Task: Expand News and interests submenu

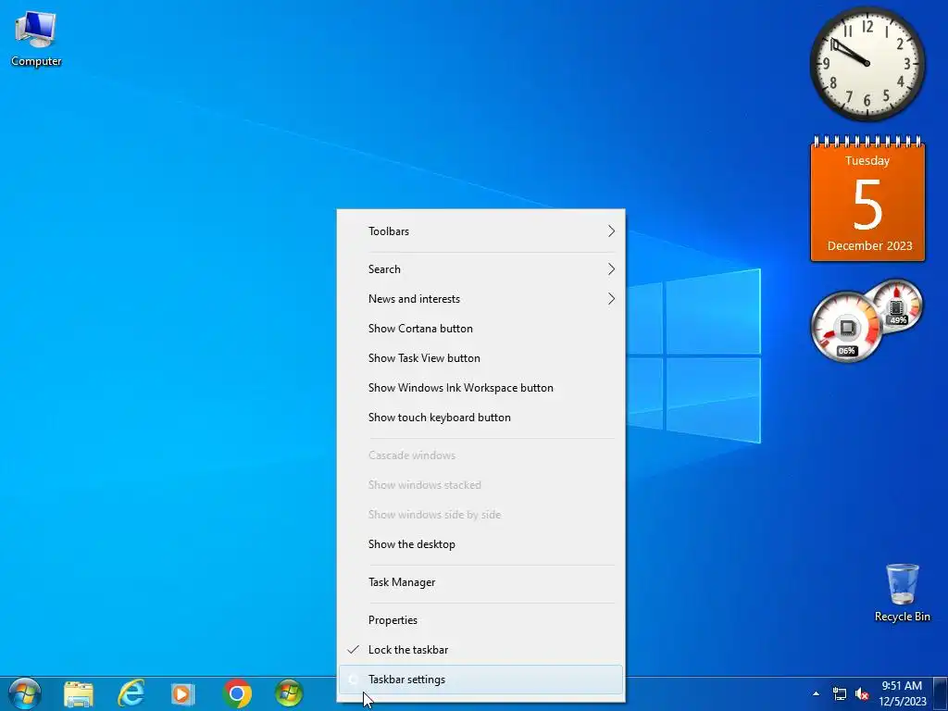Action: click(x=481, y=299)
